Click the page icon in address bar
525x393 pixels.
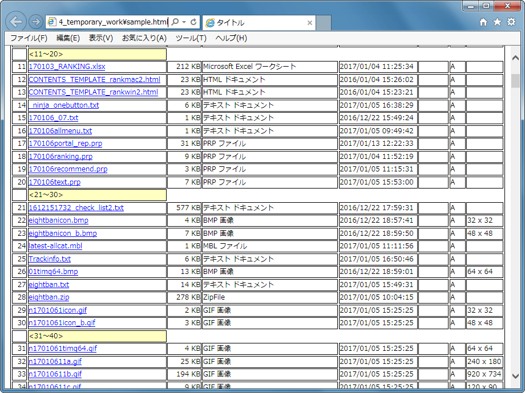(51, 22)
